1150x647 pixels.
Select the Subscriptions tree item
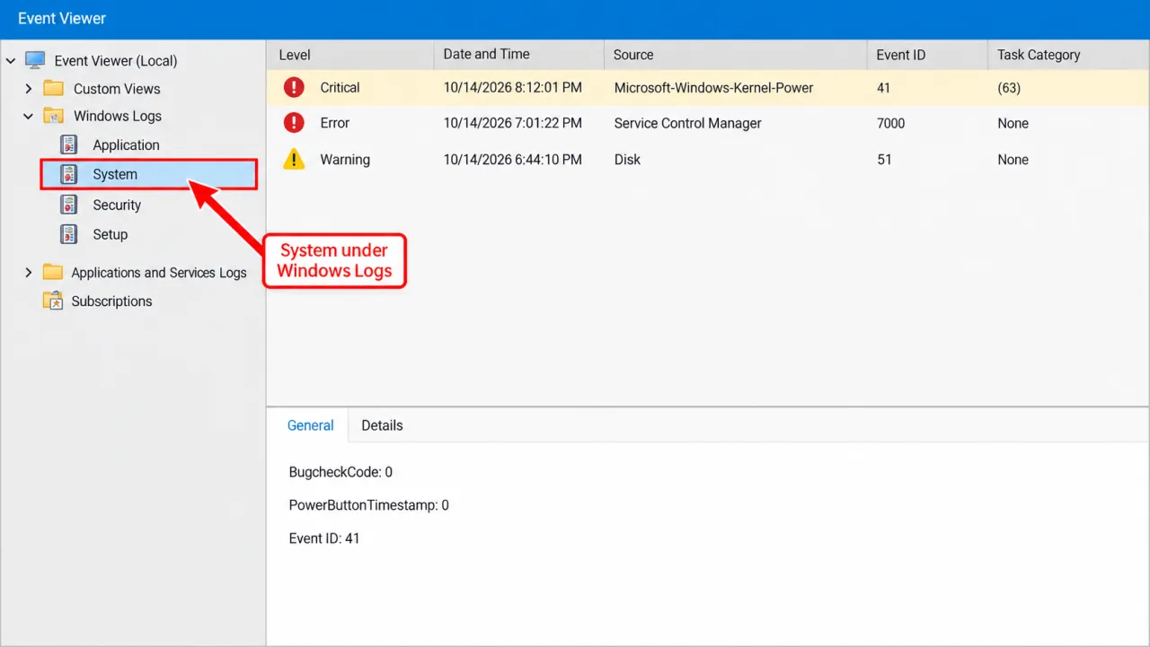click(x=111, y=302)
